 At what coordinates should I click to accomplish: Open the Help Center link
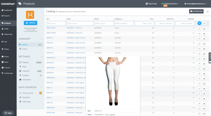(151, 4)
